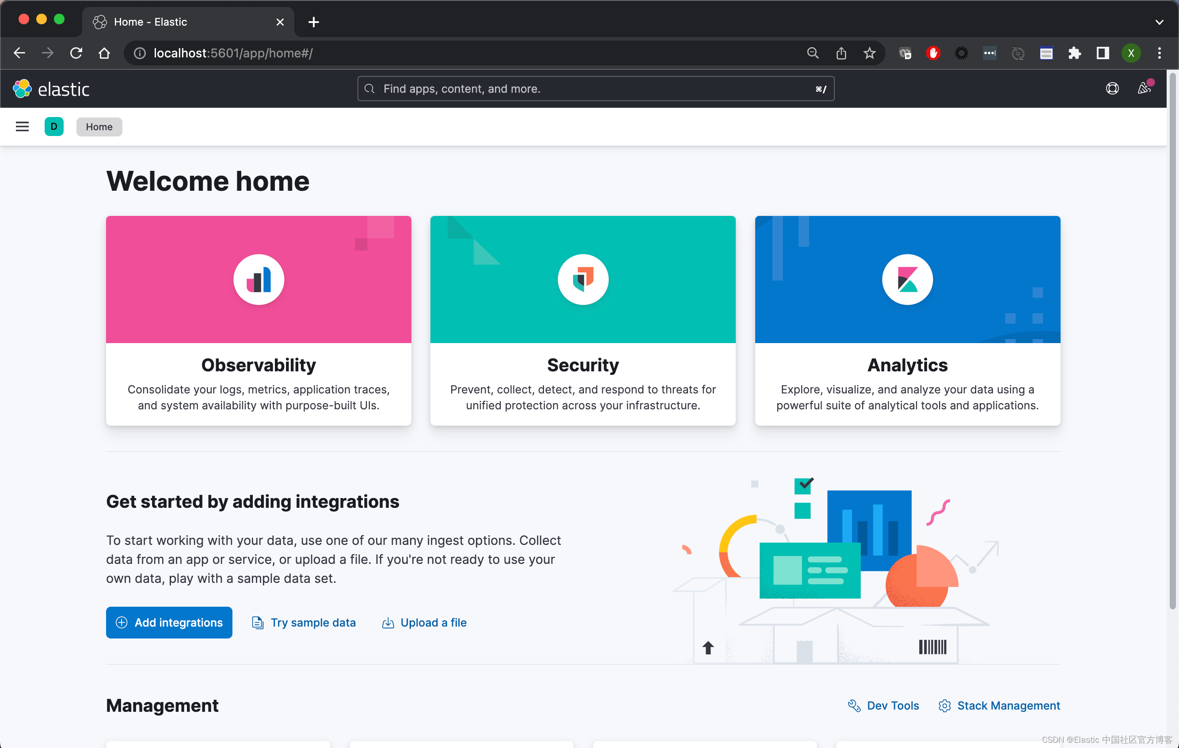Click the Management heading
The image size is (1179, 748).
162,706
